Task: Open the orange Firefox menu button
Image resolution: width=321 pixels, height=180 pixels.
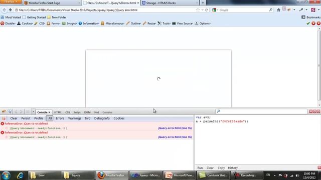Action: [x=11, y=2]
